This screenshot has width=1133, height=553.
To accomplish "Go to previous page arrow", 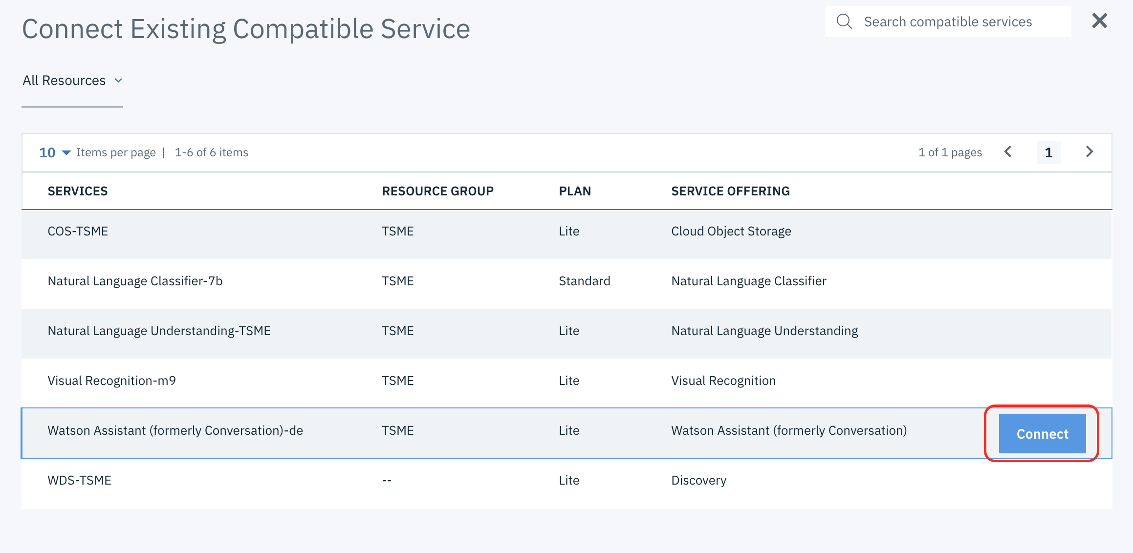I will (x=1008, y=152).
